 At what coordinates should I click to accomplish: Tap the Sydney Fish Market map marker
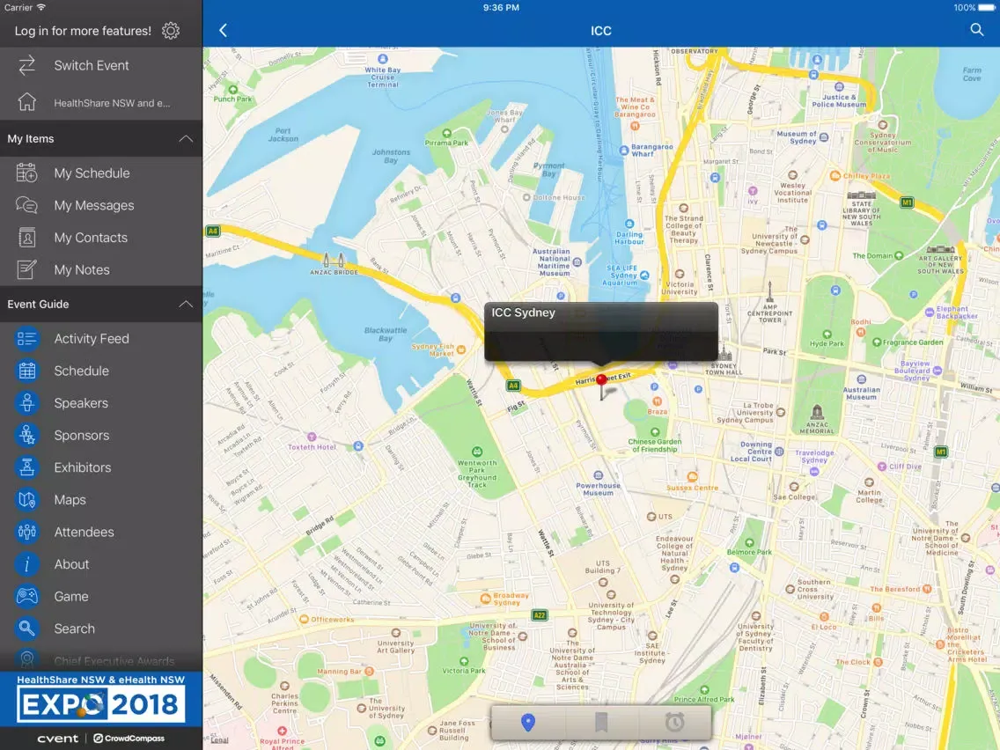[461, 349]
